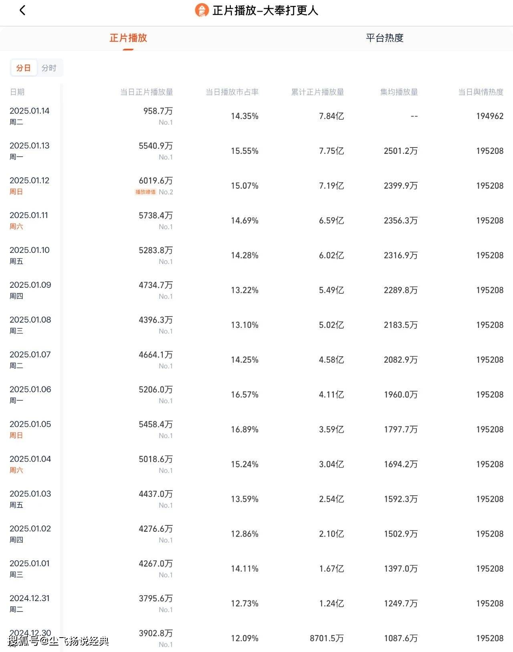Click the 累计正片播放量 column header
The width and height of the screenshot is (513, 652).
click(x=317, y=92)
